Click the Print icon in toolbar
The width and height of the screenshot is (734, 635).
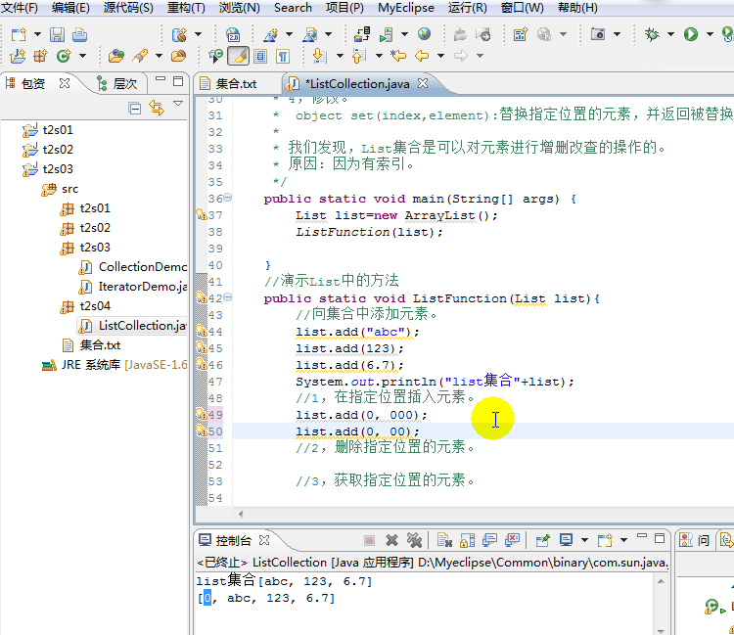(79, 34)
